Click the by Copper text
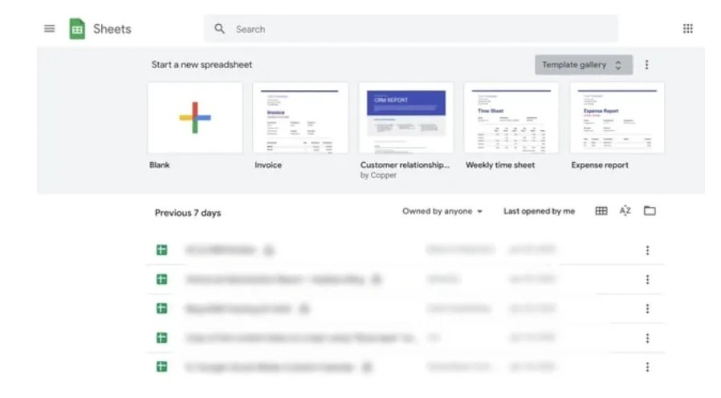Image resolution: width=721 pixels, height=398 pixels. 378,175
